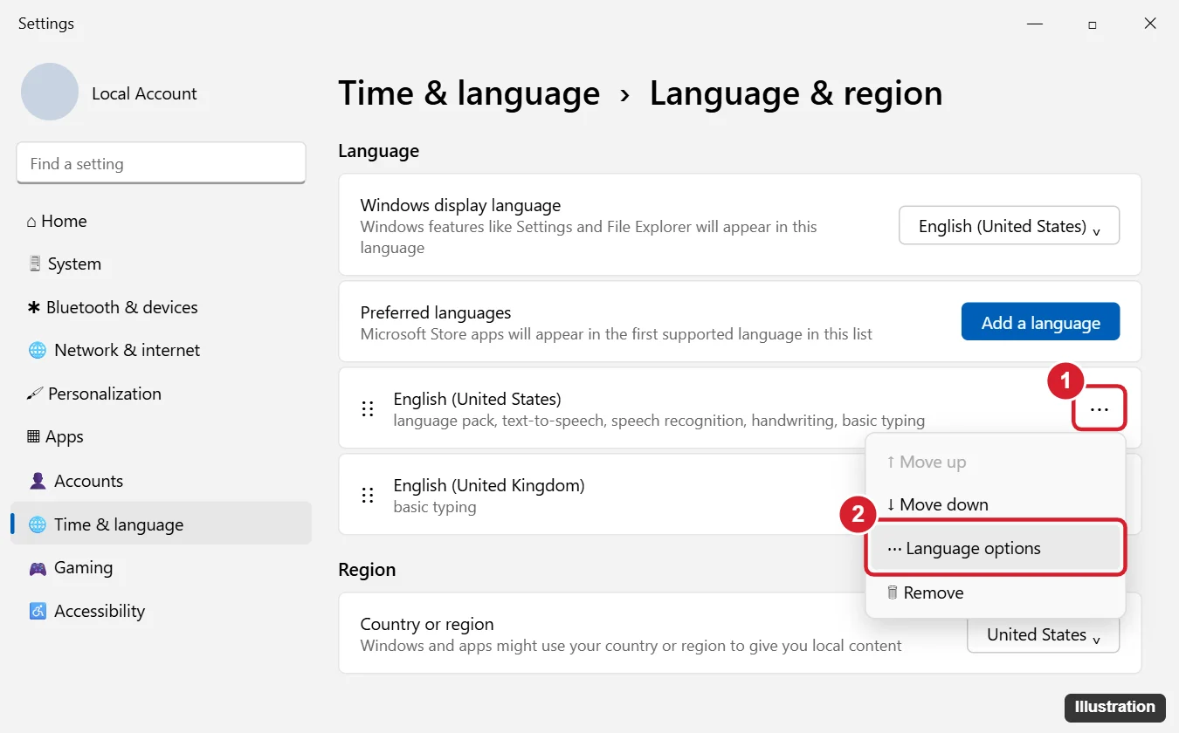Open Windows display language dropdown
Image resolution: width=1179 pixels, height=733 pixels.
click(1009, 226)
